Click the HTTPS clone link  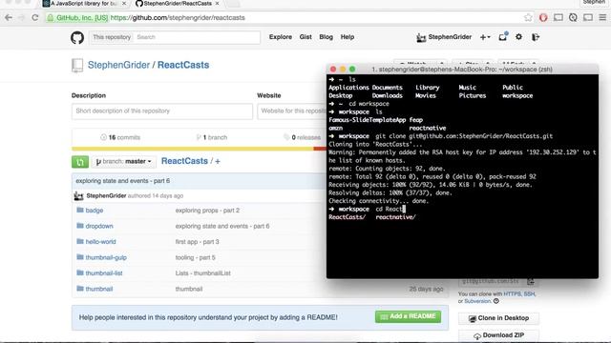click(512, 294)
